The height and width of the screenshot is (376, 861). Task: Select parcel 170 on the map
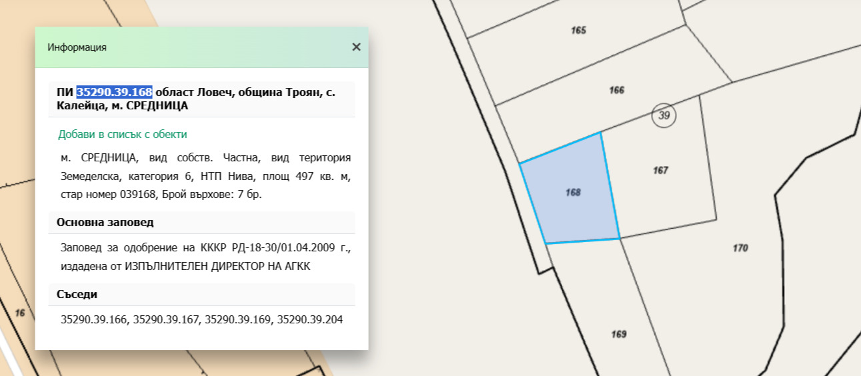[740, 248]
